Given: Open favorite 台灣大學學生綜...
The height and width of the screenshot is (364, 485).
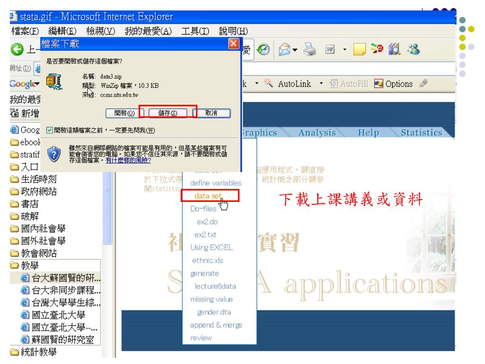Looking at the screenshot, I should click(x=61, y=302).
